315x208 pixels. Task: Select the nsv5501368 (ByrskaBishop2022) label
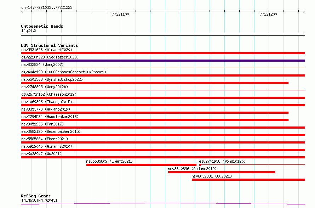coord(52,79)
